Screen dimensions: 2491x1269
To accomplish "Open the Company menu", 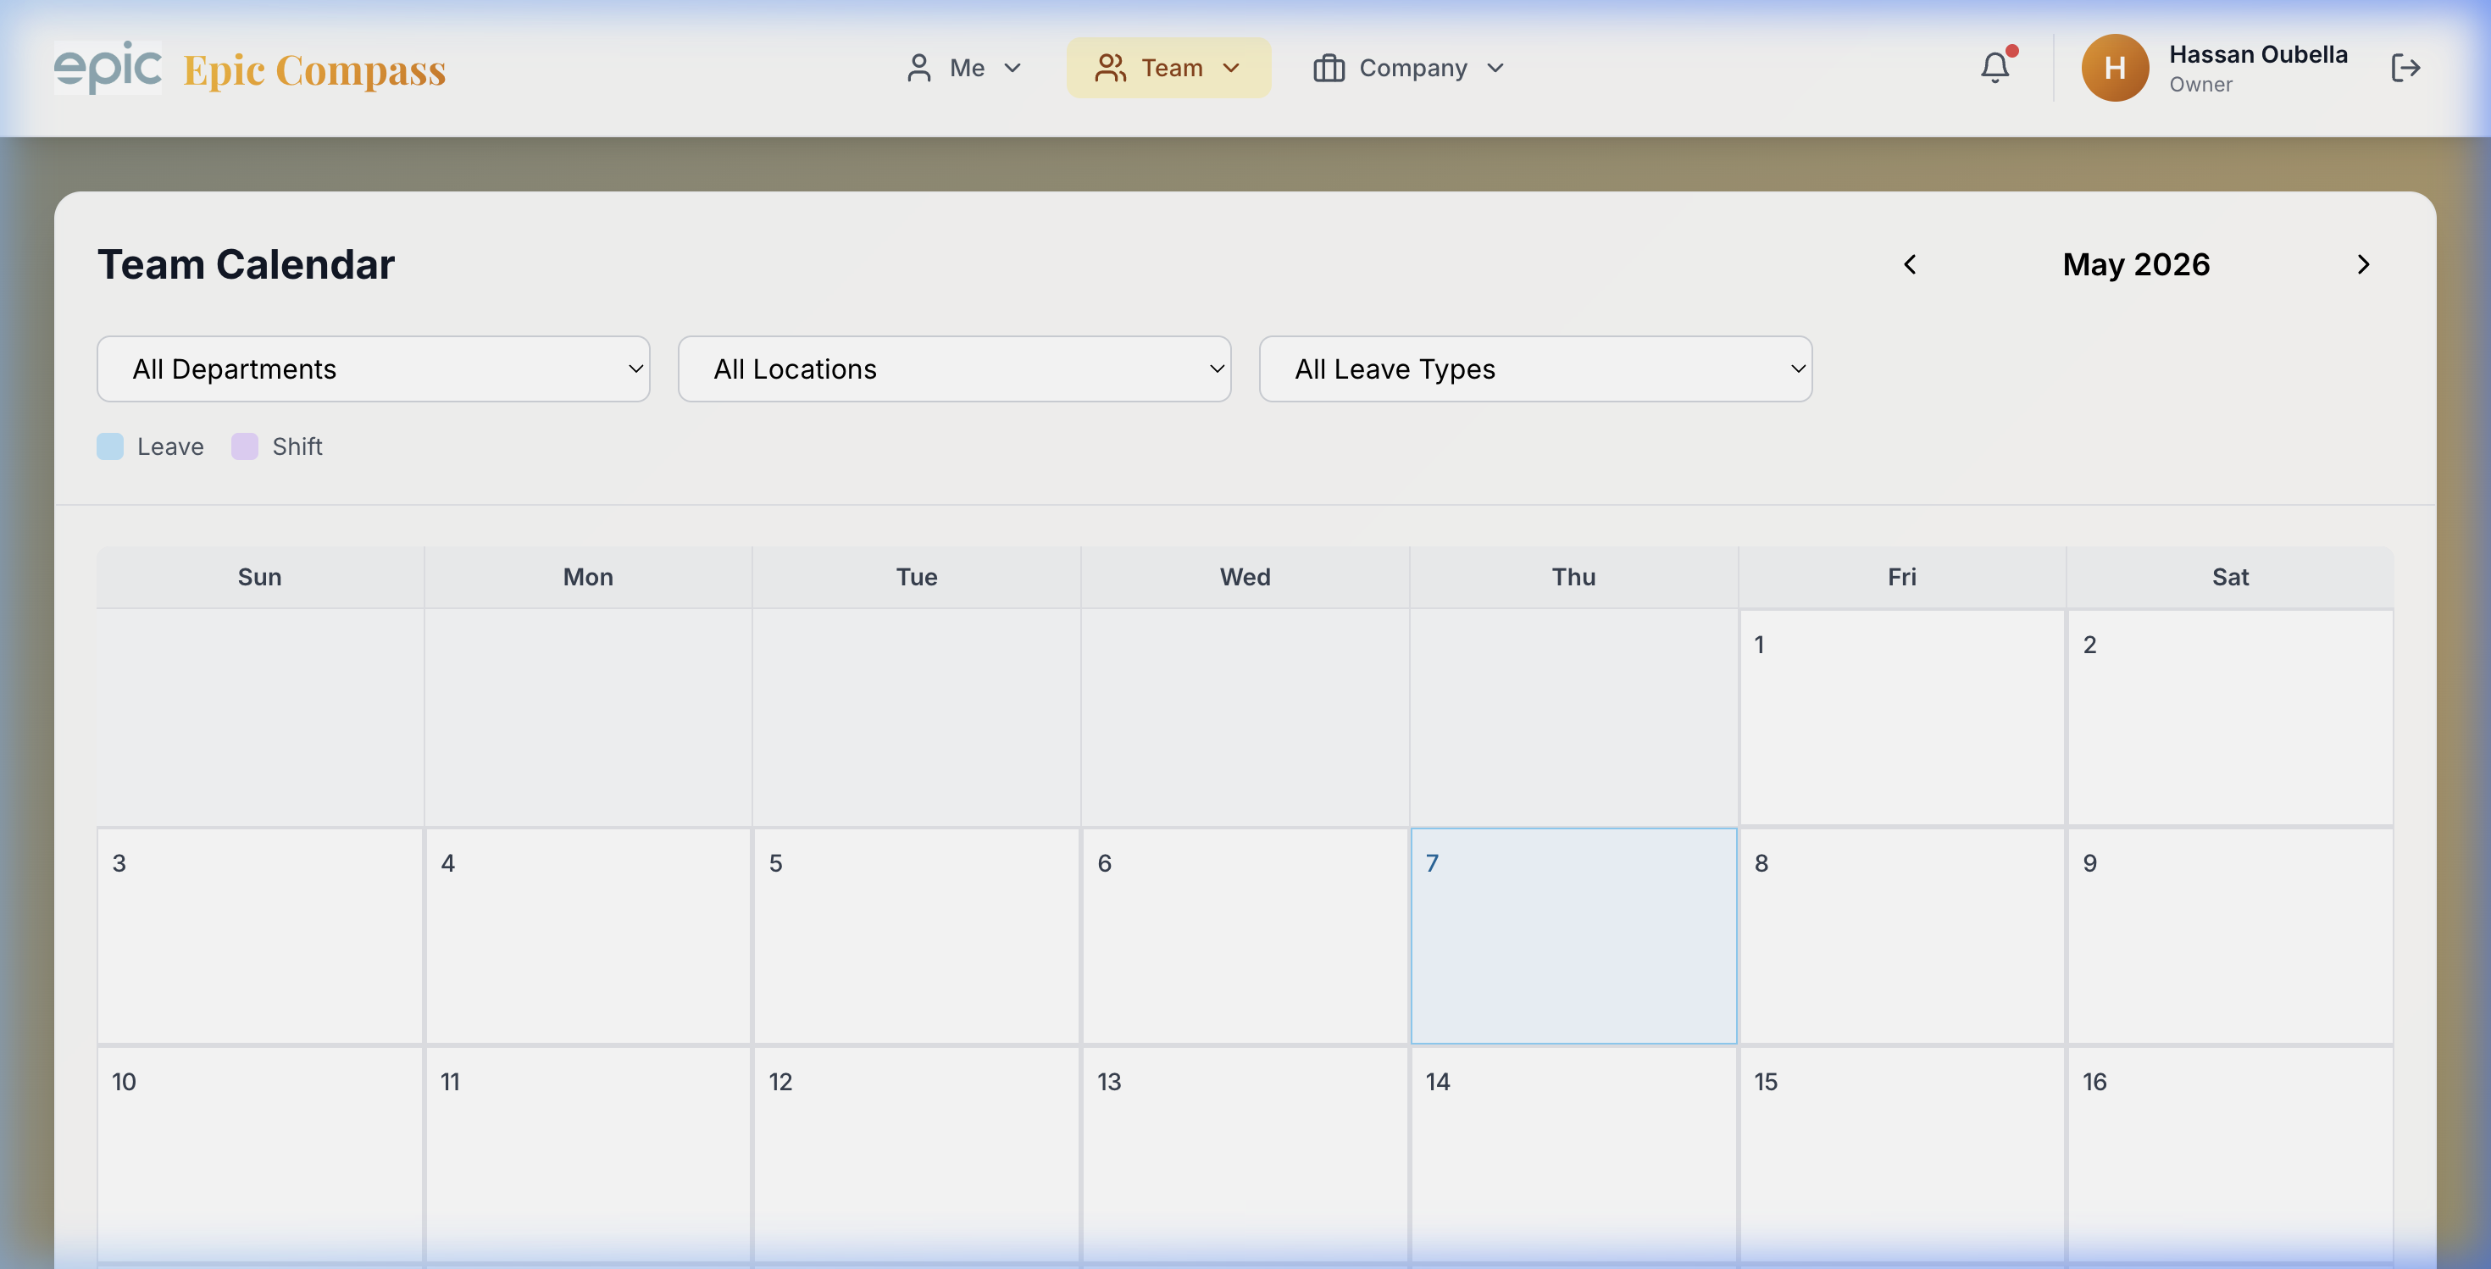I will [1409, 68].
